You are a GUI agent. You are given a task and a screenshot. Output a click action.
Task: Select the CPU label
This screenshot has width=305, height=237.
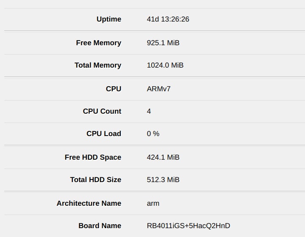click(114, 89)
